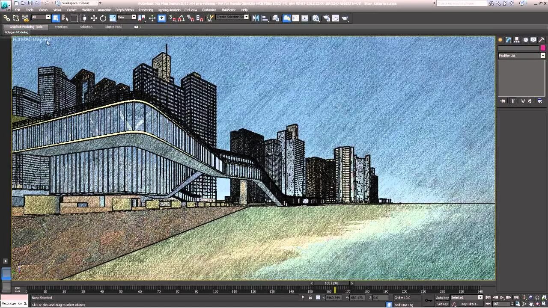Open the Edit menu
Image resolution: width=548 pixels, height=308 pixels.
18,10
